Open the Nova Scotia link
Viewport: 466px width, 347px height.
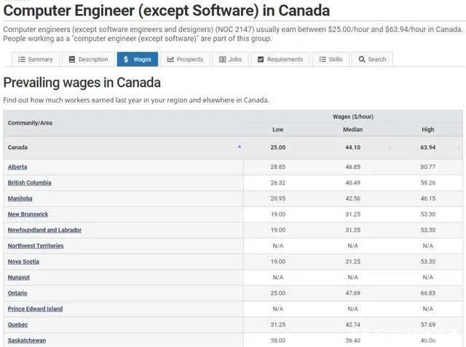(23, 262)
